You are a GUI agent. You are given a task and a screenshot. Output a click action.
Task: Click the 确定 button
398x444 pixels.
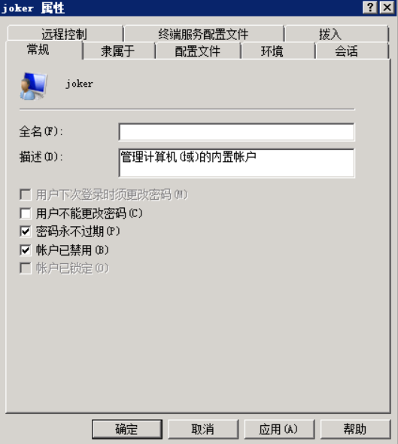pos(127,429)
